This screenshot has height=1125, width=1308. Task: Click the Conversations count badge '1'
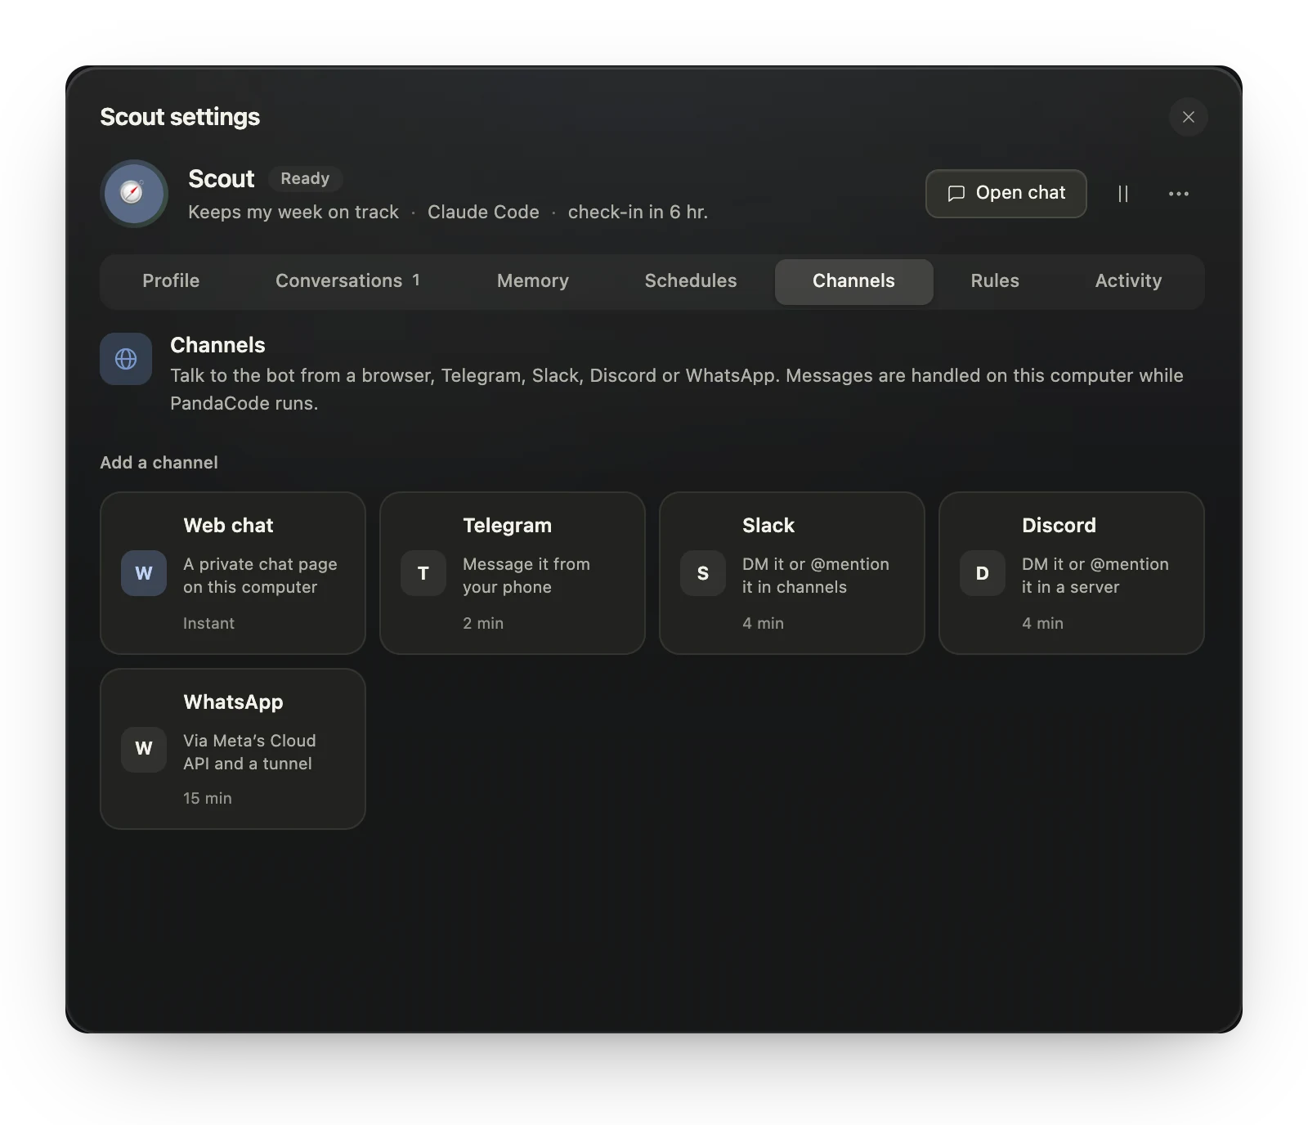pyautogui.click(x=416, y=280)
